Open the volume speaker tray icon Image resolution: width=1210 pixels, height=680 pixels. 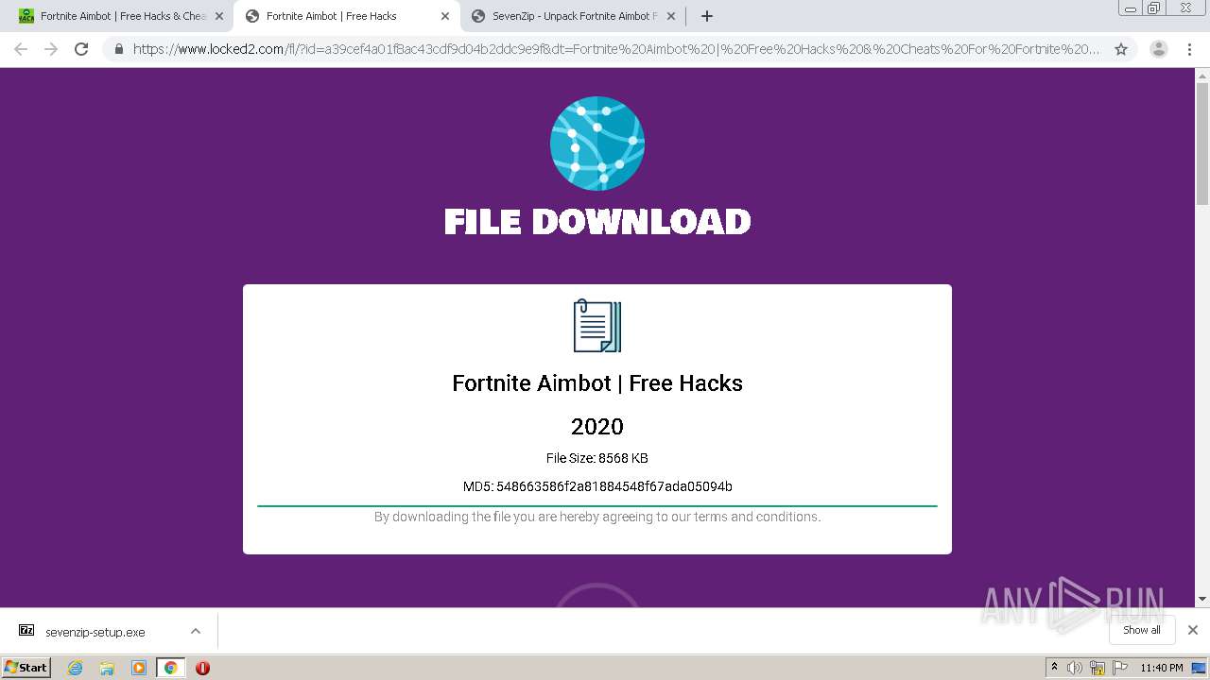pos(1074,668)
